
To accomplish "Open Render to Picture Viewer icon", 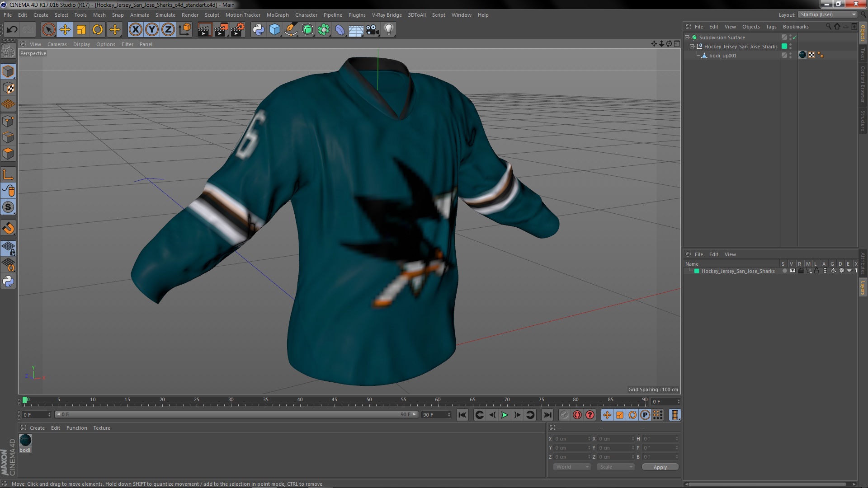I will pyautogui.click(x=221, y=30).
